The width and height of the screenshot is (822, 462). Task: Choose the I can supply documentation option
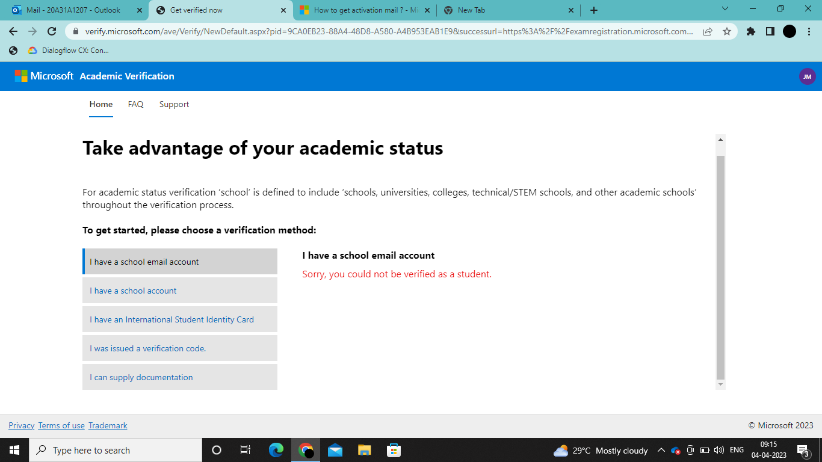click(x=140, y=377)
